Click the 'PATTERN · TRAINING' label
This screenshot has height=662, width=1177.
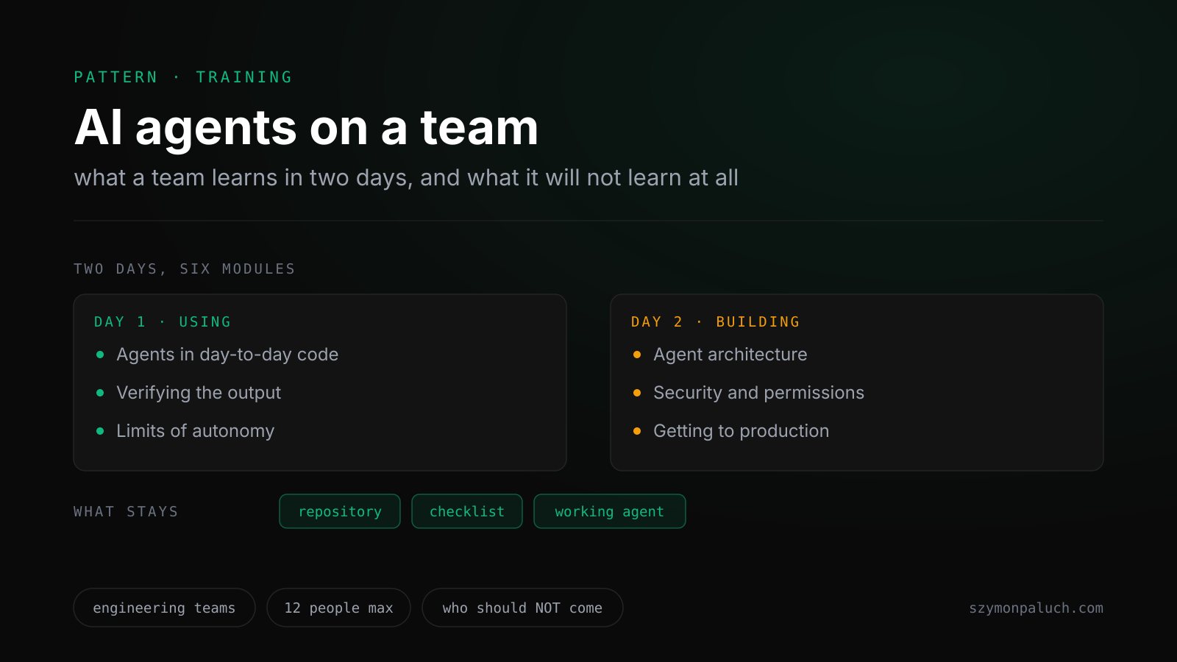tap(183, 77)
